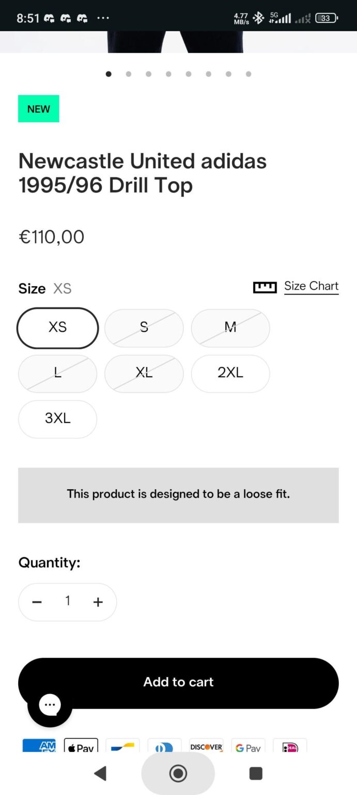Select size 3XL
This screenshot has width=357, height=795.
[x=57, y=419]
